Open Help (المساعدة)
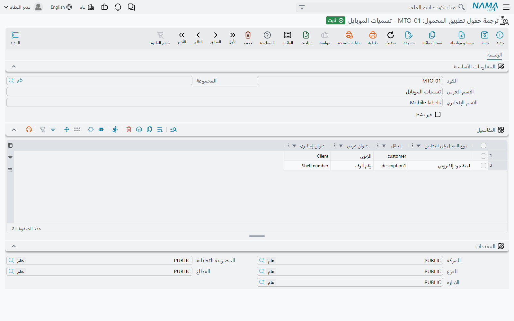This screenshot has width=514, height=321. [267, 38]
